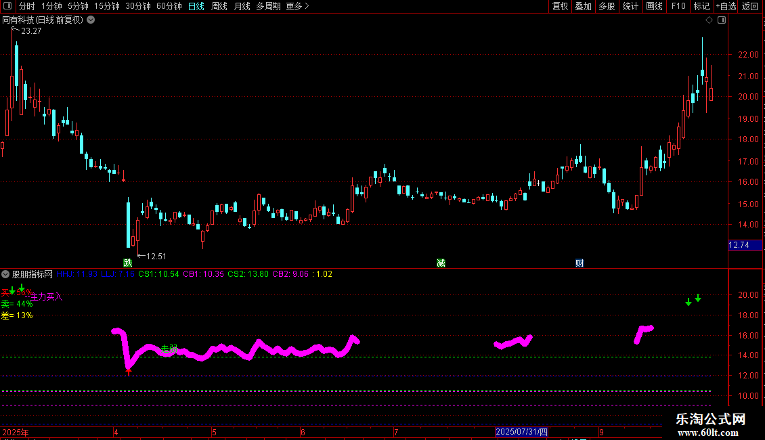Select the 60分钟 period tab
The image size is (765, 440).
click(169, 6)
